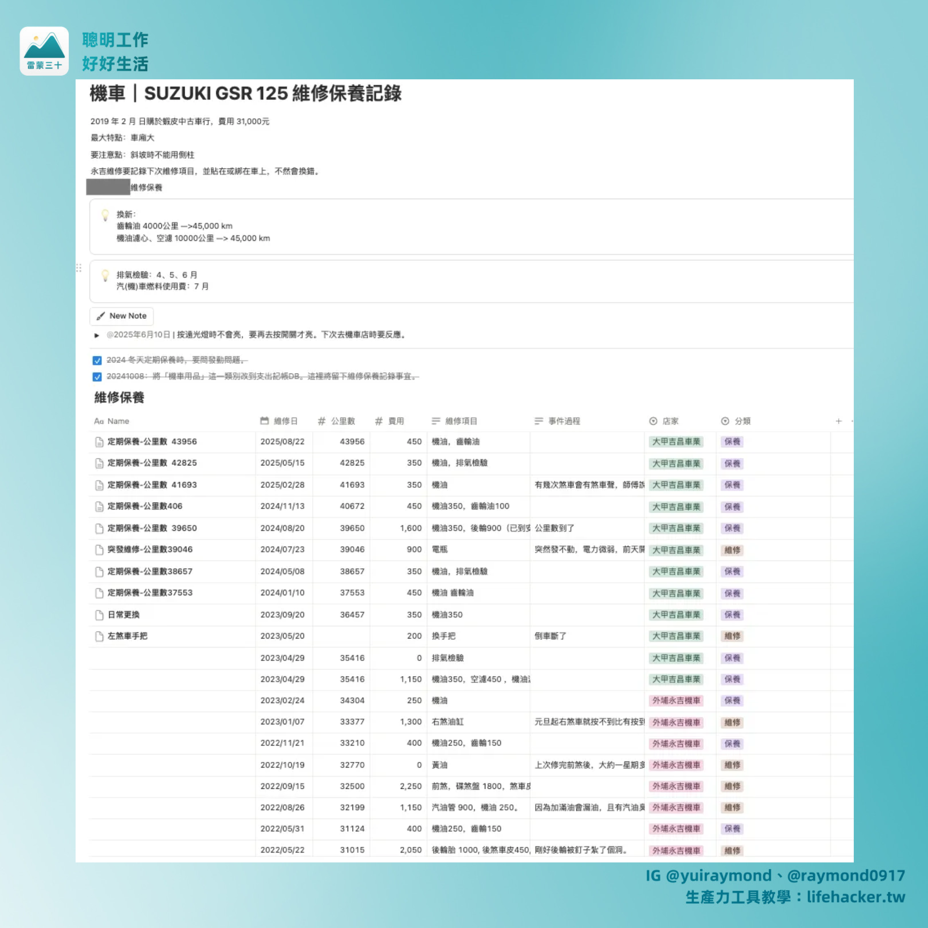
Task: Open the 分類 column header menu
Action: pos(741,421)
